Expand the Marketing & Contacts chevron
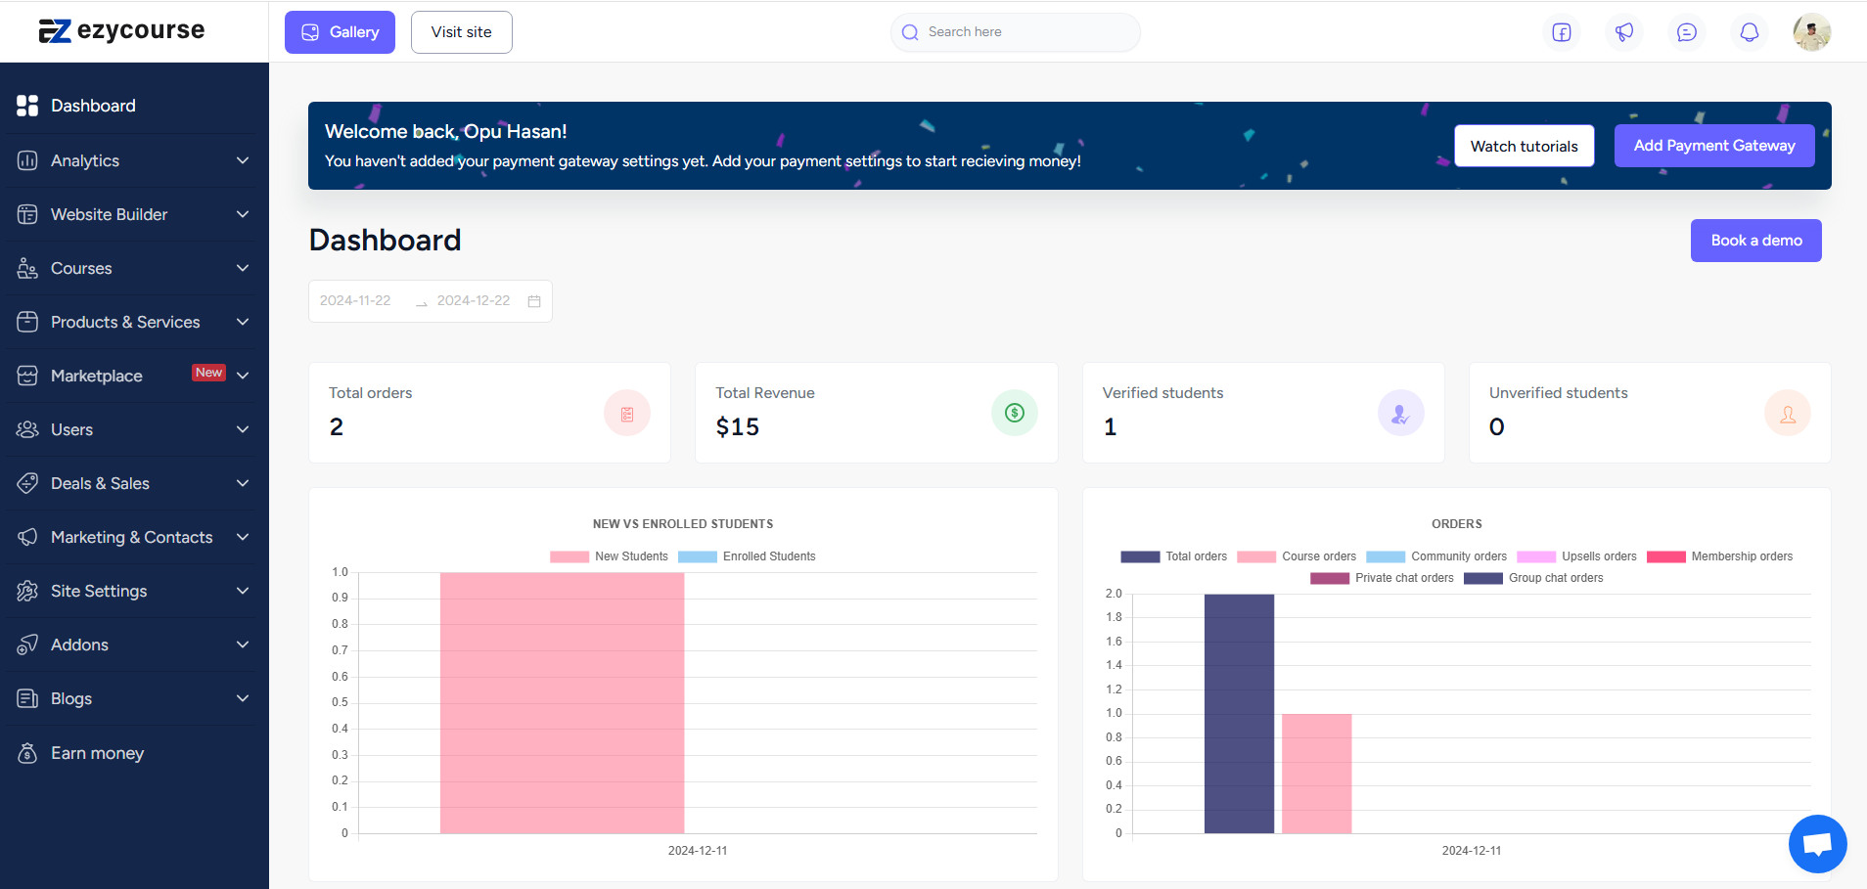The image size is (1867, 889). click(243, 537)
